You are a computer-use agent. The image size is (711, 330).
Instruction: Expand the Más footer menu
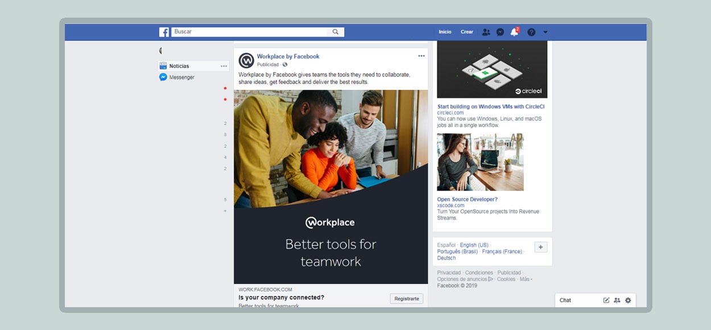pyautogui.click(x=526, y=279)
